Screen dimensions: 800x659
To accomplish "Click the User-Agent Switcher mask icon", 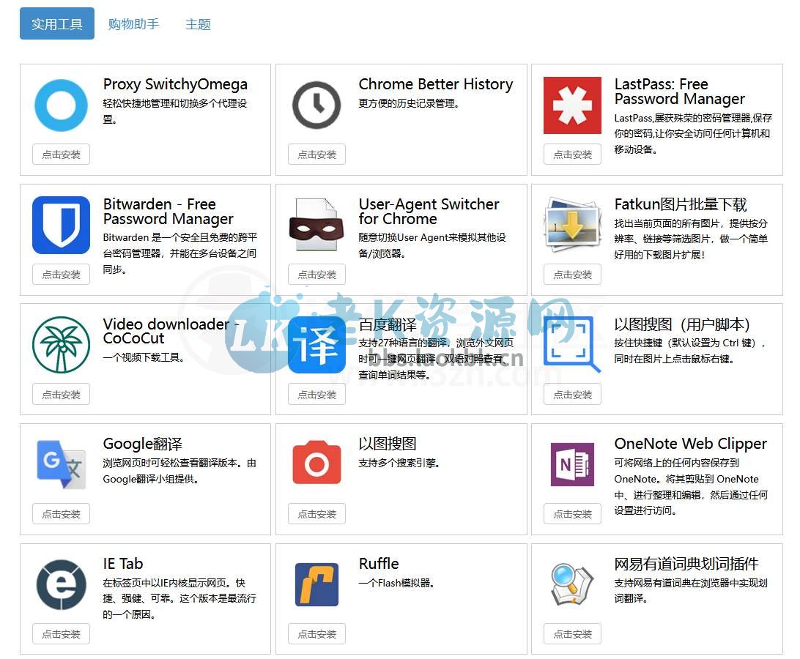I will coord(316,225).
